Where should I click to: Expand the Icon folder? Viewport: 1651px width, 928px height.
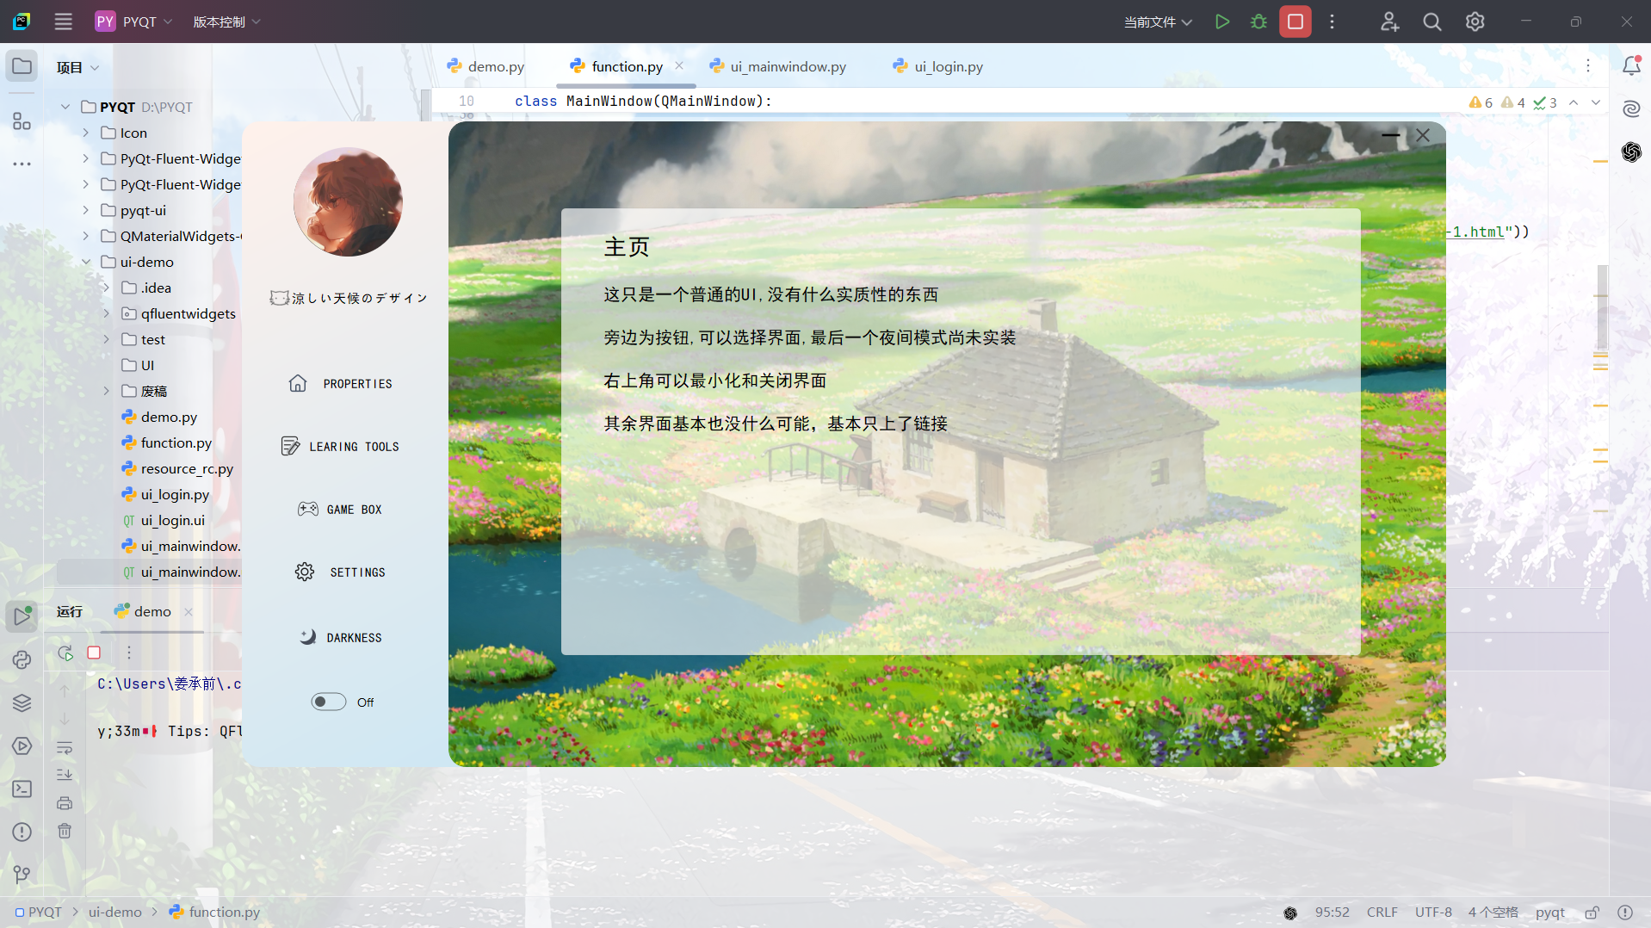(86, 133)
